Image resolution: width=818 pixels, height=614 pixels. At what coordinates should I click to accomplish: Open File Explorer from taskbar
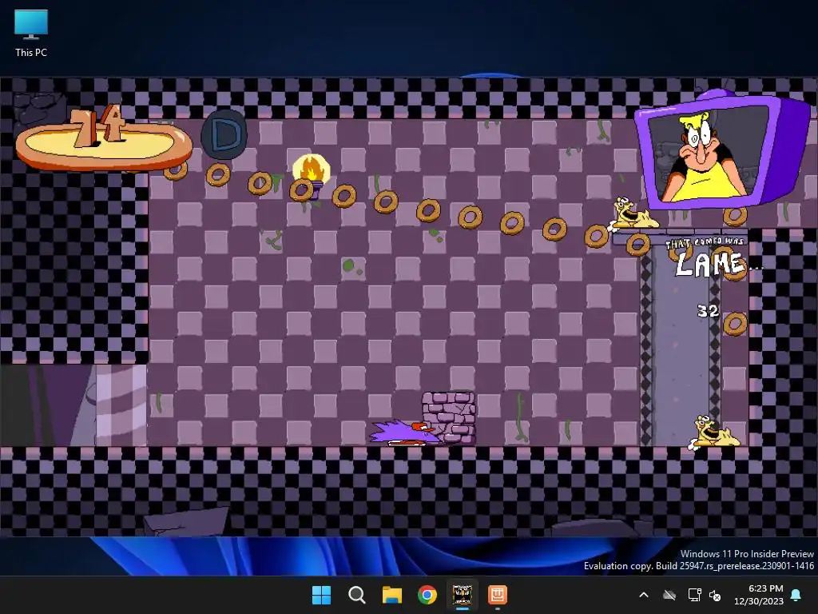click(x=391, y=595)
